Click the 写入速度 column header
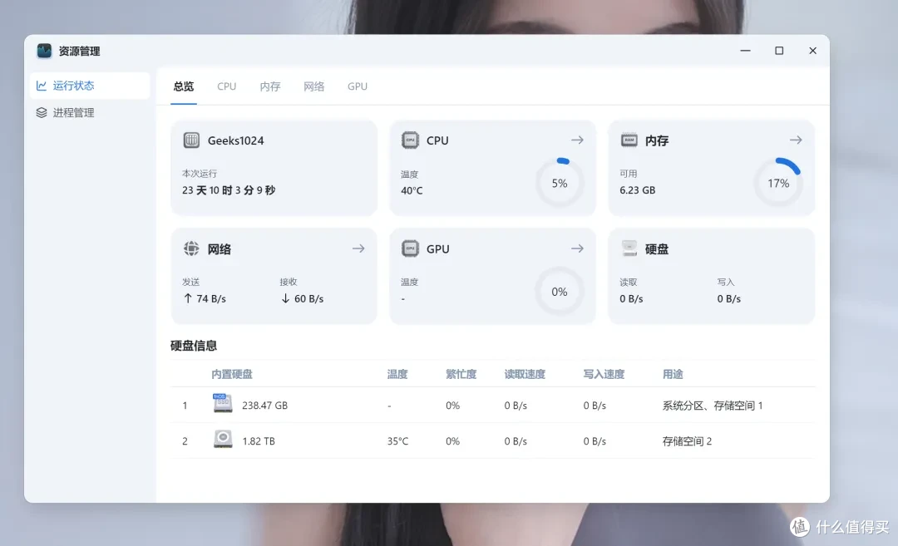 tap(604, 374)
